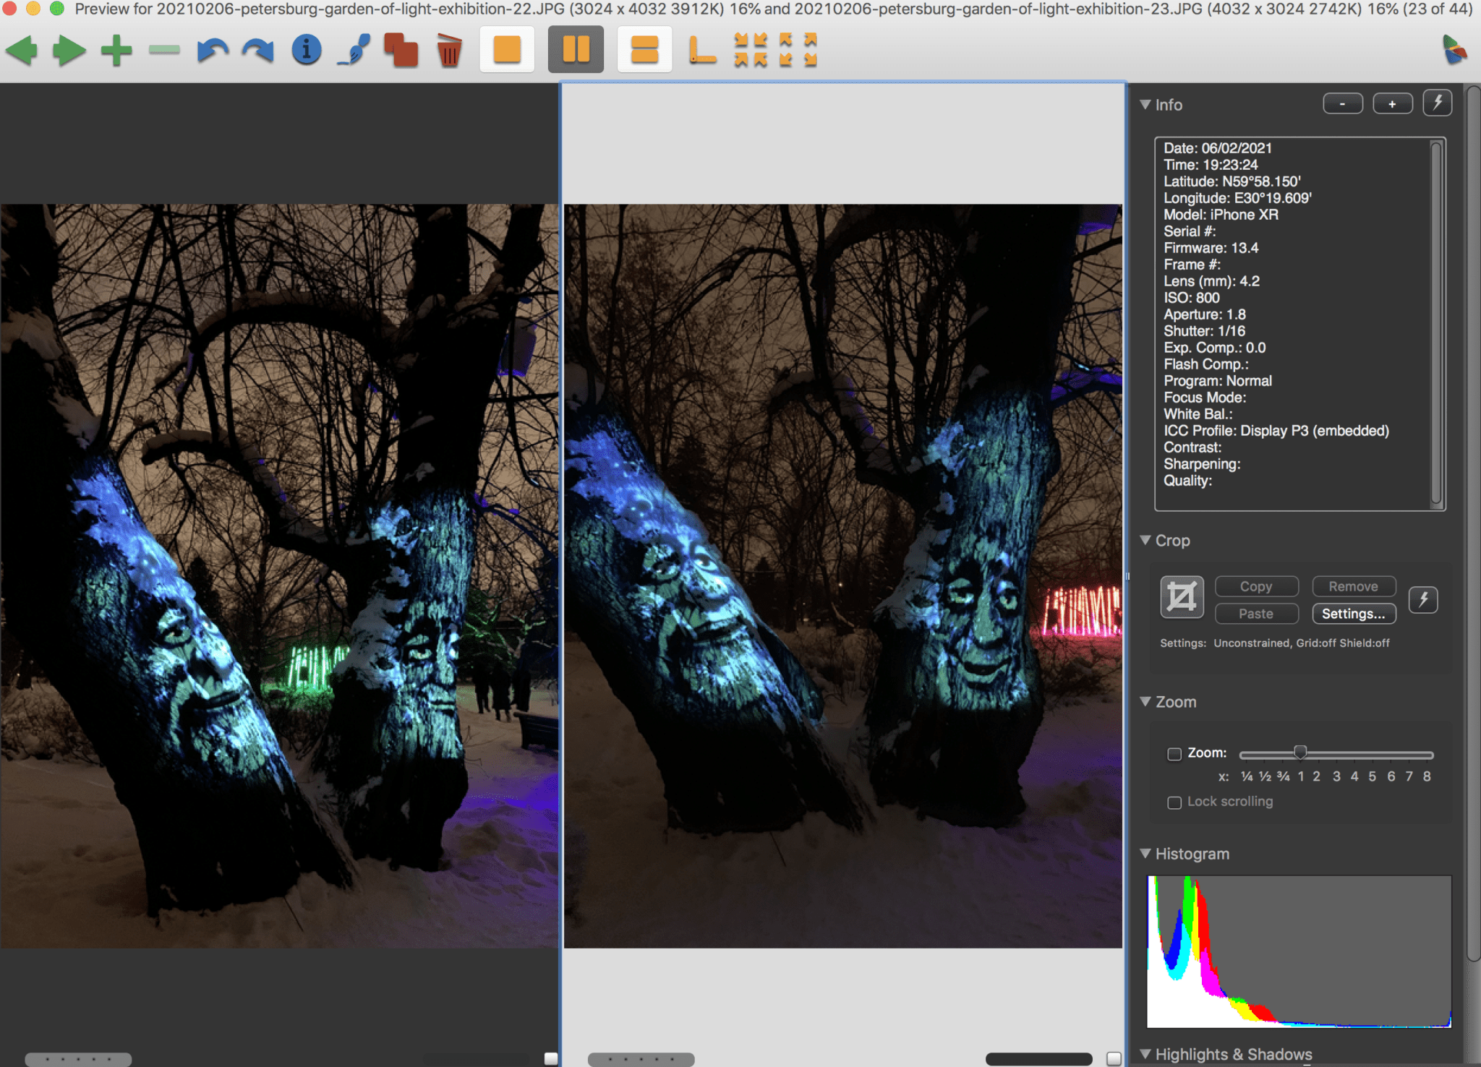The width and height of the screenshot is (1481, 1067).
Task: Activate the Crop tool in the Crop panel
Action: [x=1182, y=596]
